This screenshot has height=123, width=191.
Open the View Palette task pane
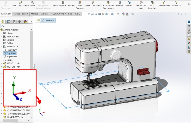tap(189, 39)
